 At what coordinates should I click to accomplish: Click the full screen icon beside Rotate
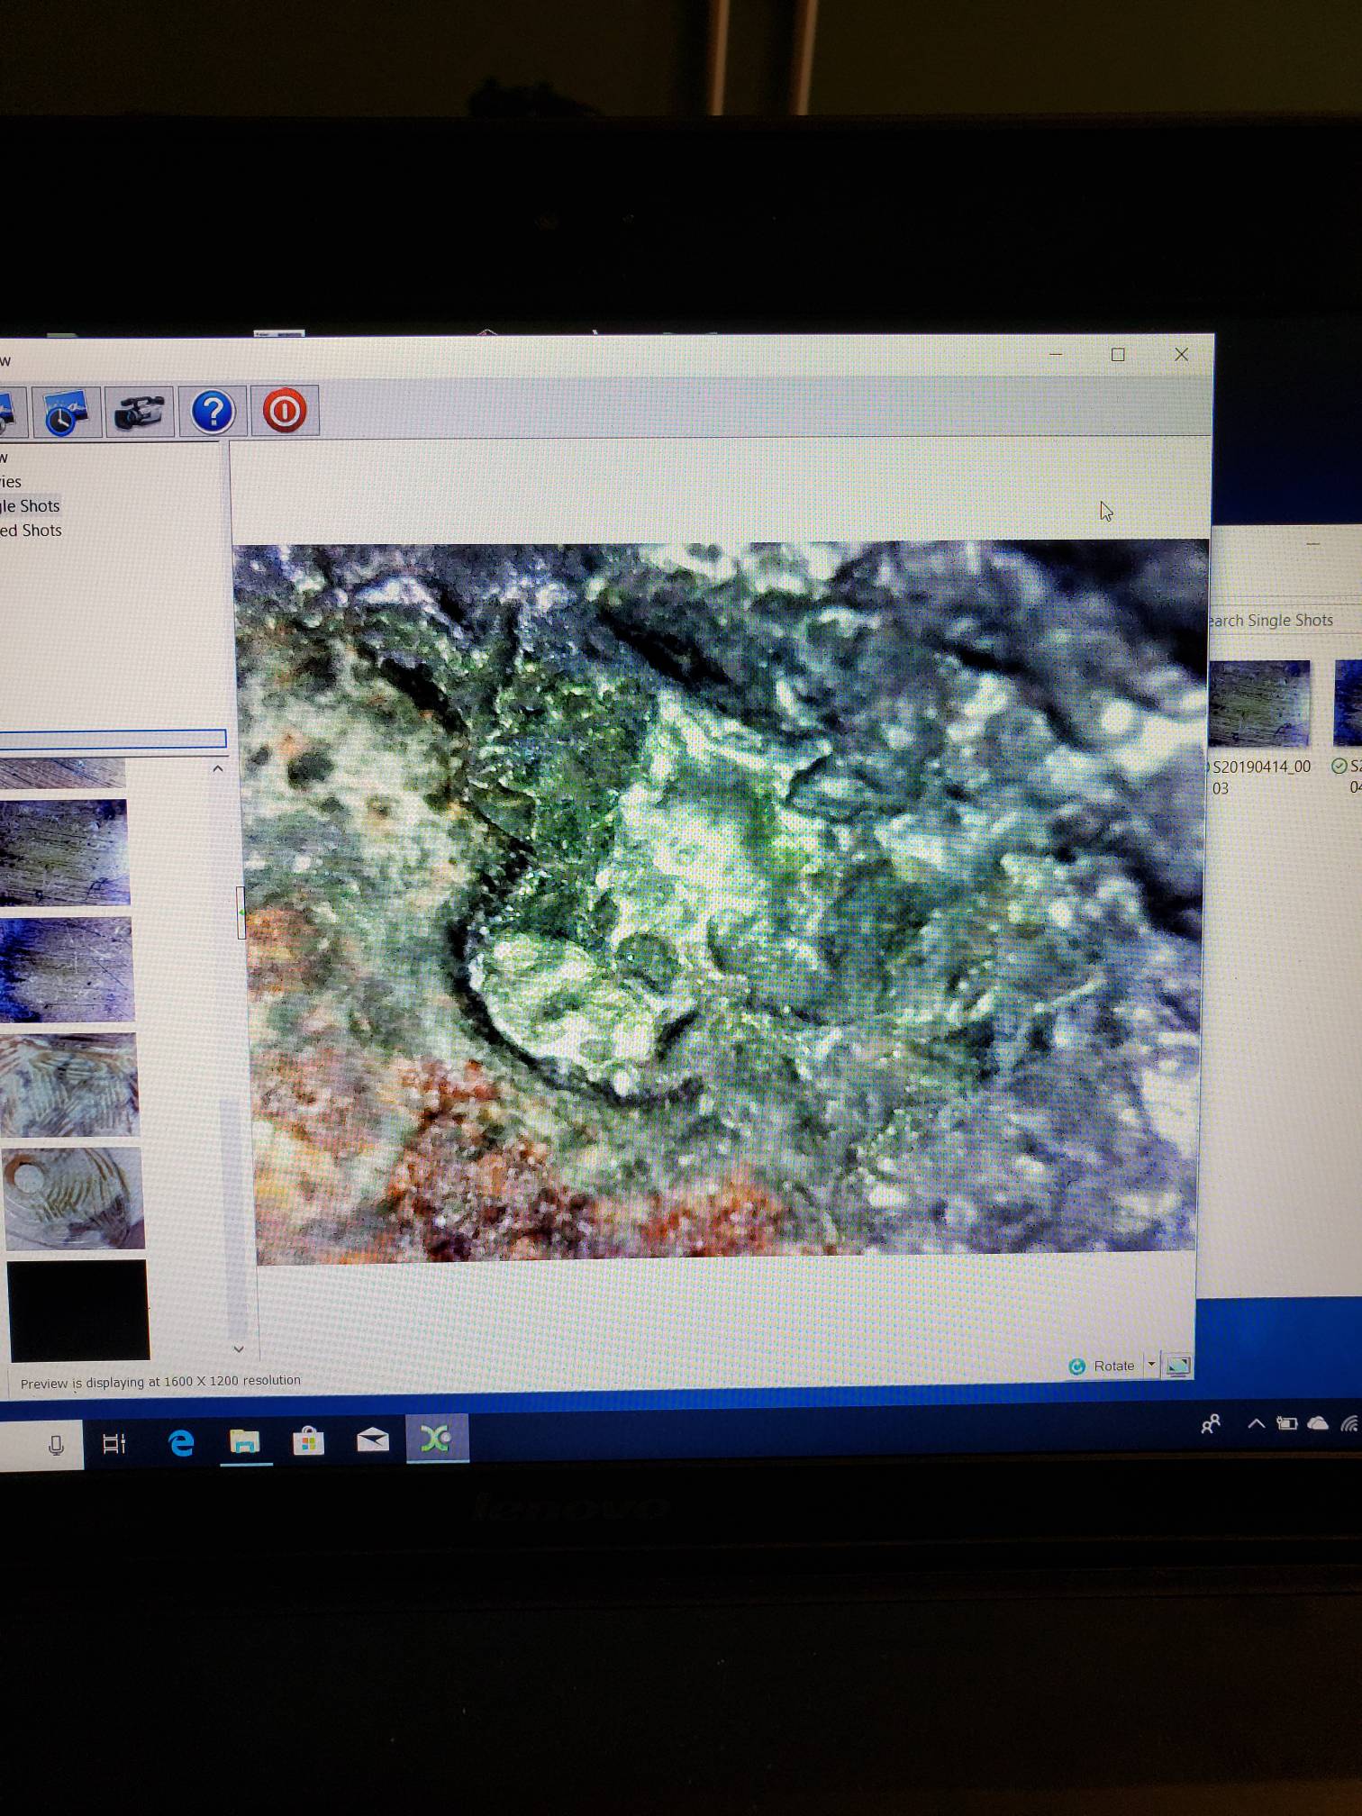[1177, 1366]
